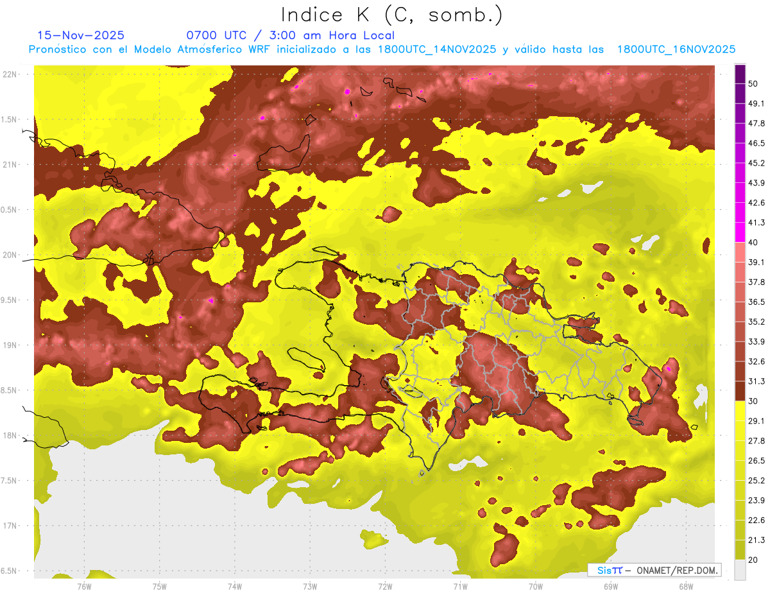Screen dimensions: 770x595
Task: Click the '9.5N' latitude axis label
Action: (10, 300)
